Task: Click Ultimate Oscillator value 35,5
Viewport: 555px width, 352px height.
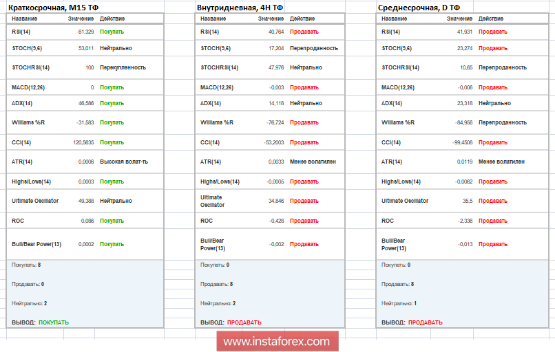Action: point(468,201)
